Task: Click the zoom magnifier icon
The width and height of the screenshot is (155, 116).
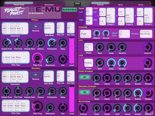Action: (152, 113)
